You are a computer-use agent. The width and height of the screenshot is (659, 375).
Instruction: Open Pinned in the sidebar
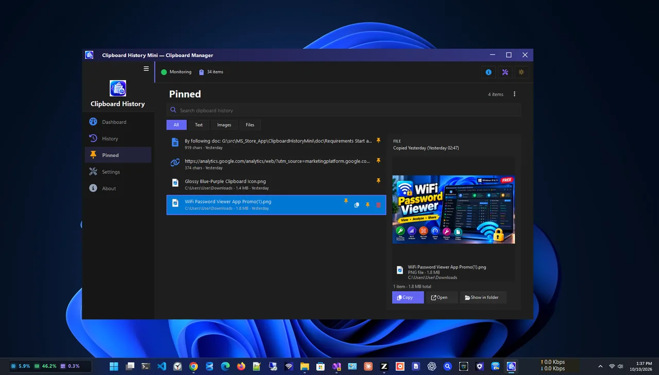118,155
